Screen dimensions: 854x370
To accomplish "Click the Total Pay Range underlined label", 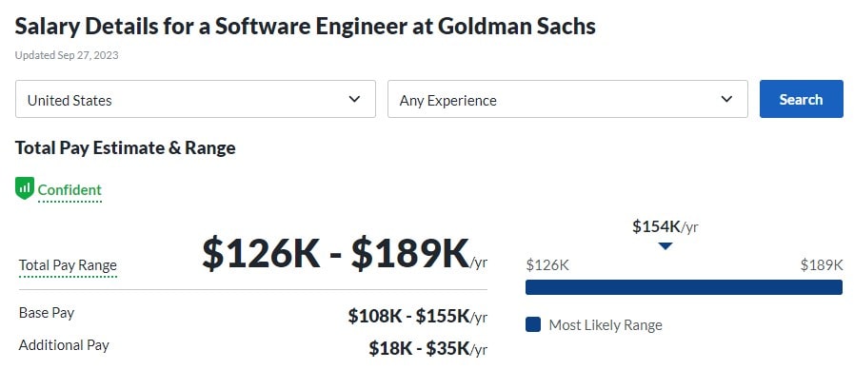I will point(69,265).
